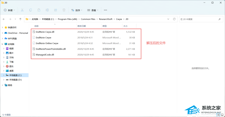The image size is (225, 117).
Task: Open WPS网盘 in the sidebar
Action: (12, 39)
